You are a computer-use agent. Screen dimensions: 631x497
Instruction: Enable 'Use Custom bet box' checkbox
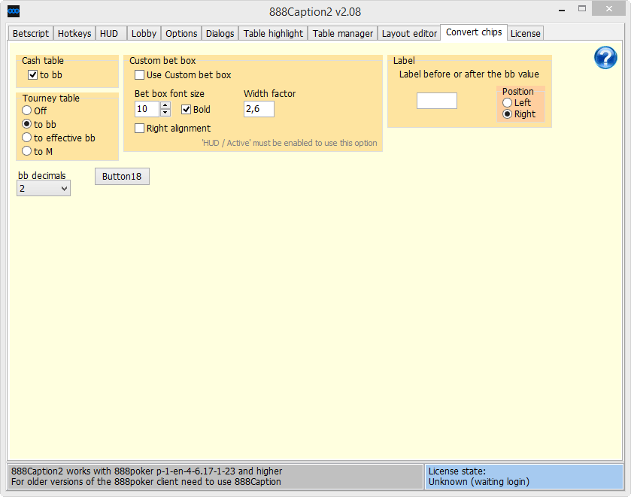point(139,75)
